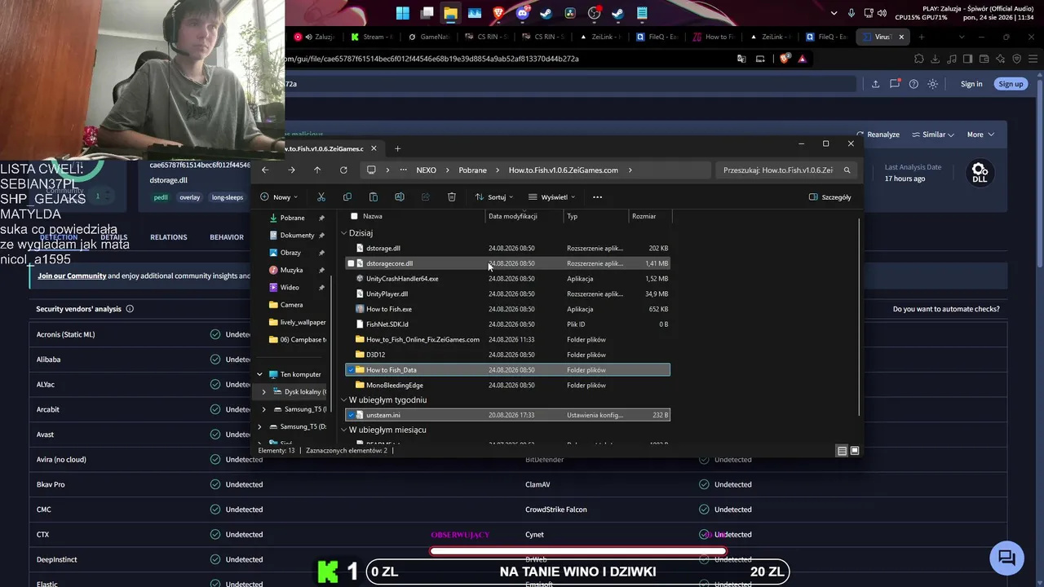The width and height of the screenshot is (1044, 587).
Task: Toggle the select-all checkbox beside Nazwa
Action: (354, 216)
